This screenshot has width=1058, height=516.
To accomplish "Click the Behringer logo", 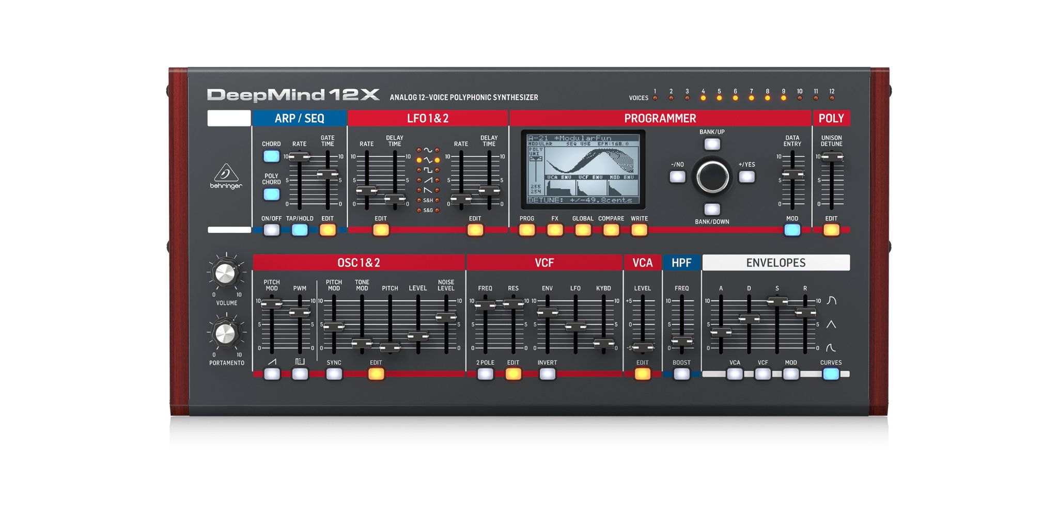I will point(226,176).
